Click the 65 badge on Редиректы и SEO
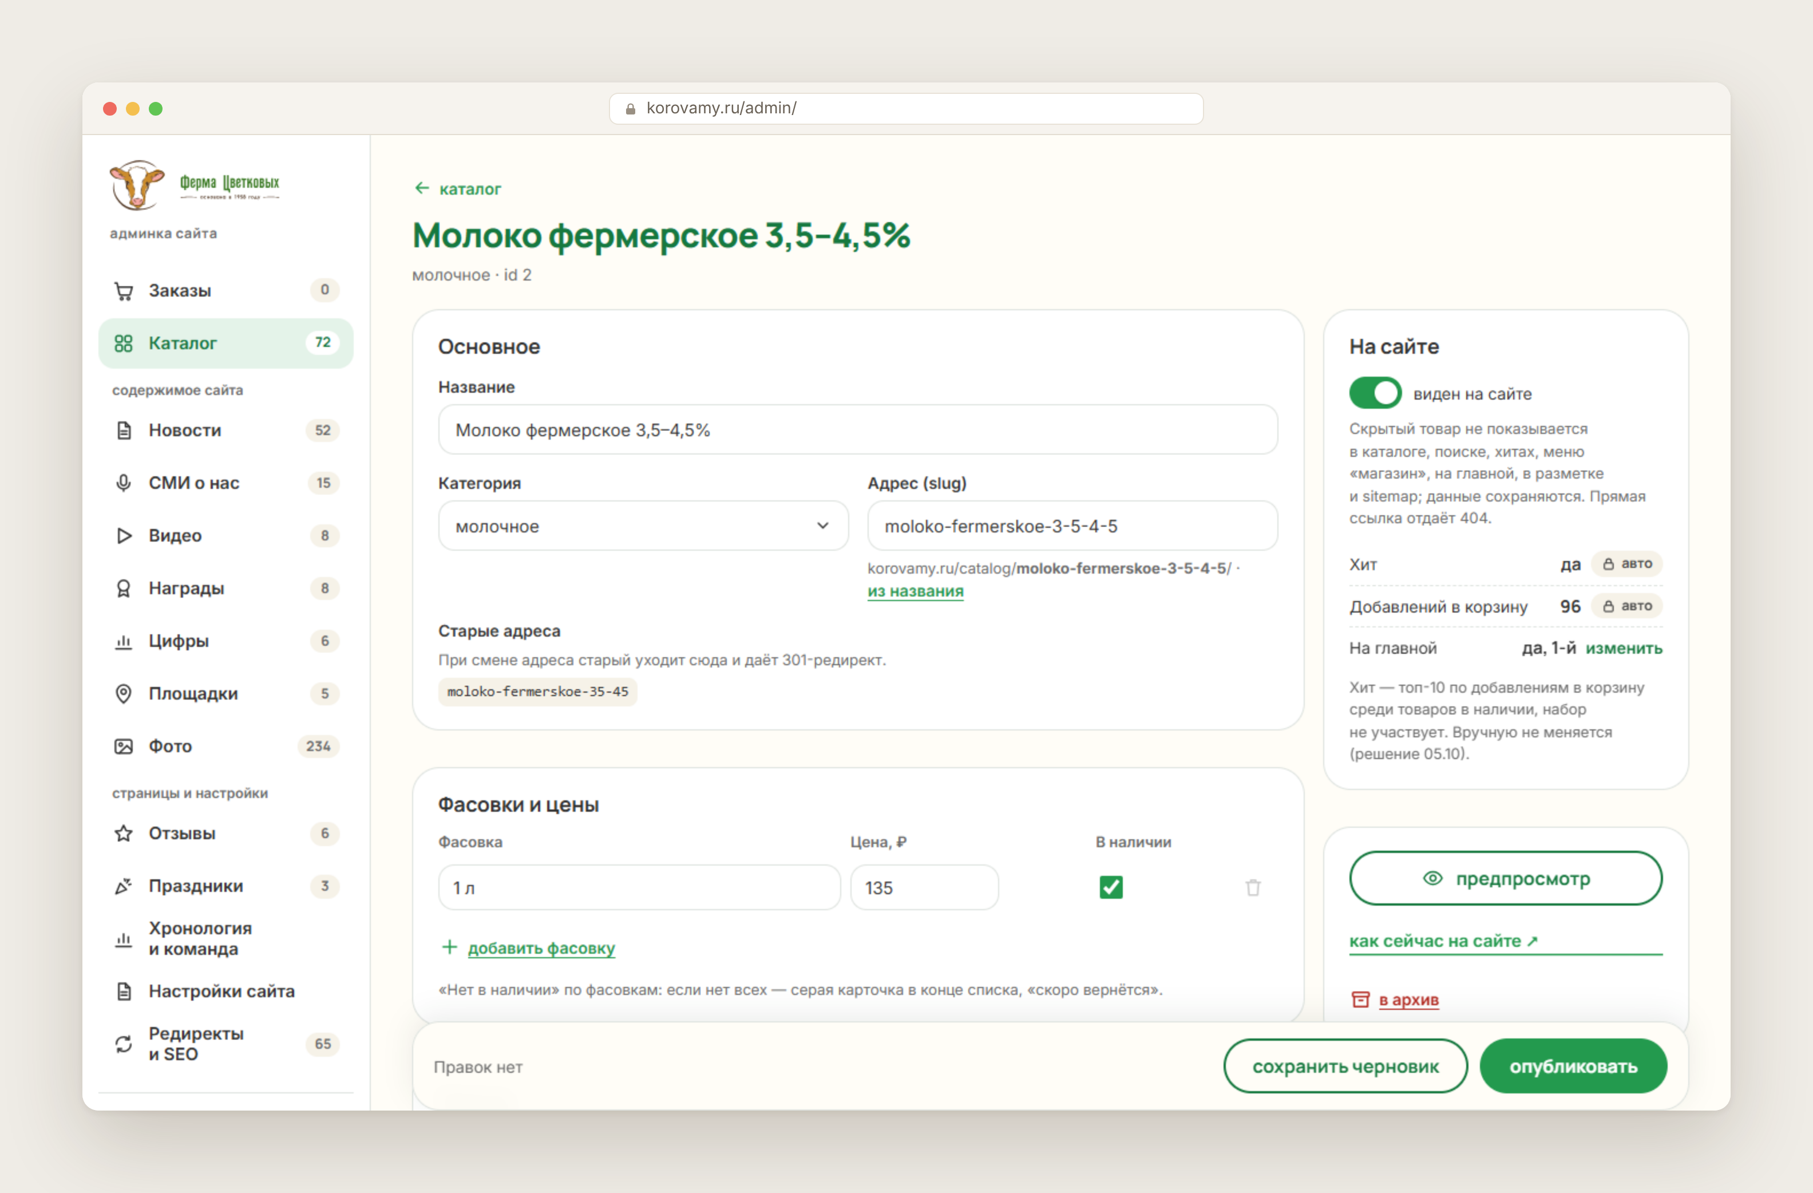The image size is (1813, 1193). tap(323, 1044)
